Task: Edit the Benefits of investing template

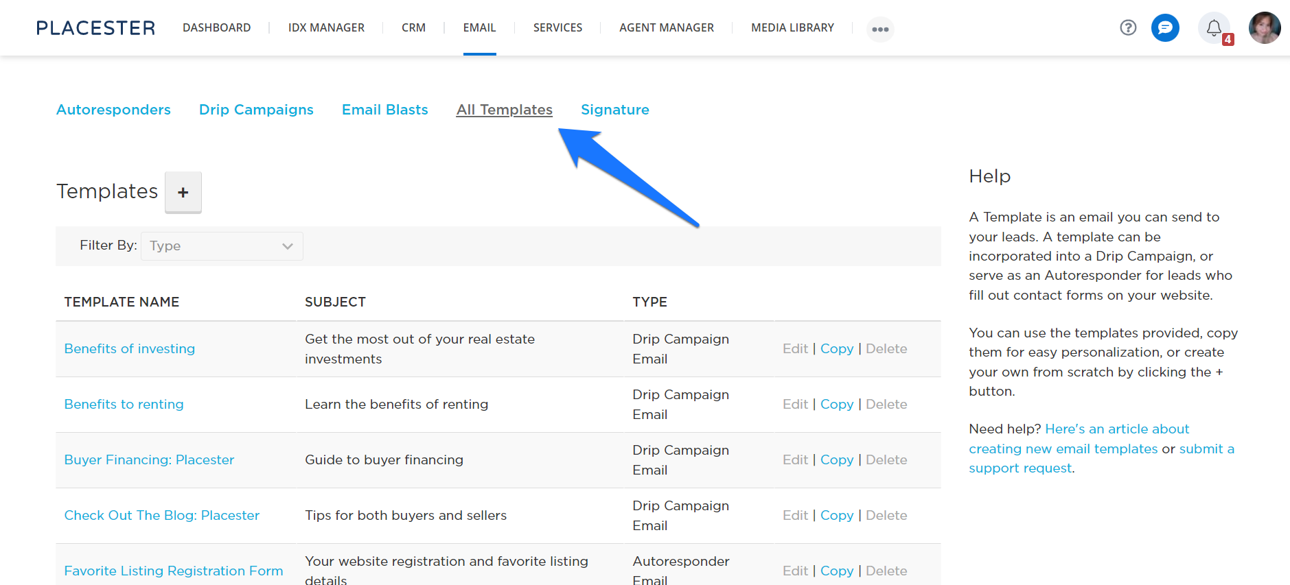Action: tap(795, 348)
